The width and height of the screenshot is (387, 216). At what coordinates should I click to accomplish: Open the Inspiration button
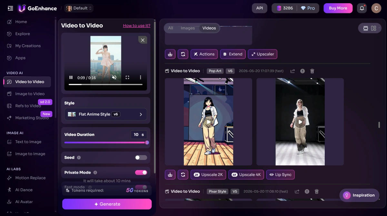359,195
